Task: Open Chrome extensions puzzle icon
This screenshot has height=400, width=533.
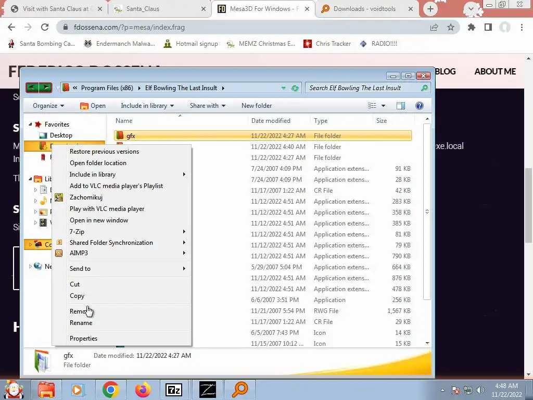Action: pos(472,27)
